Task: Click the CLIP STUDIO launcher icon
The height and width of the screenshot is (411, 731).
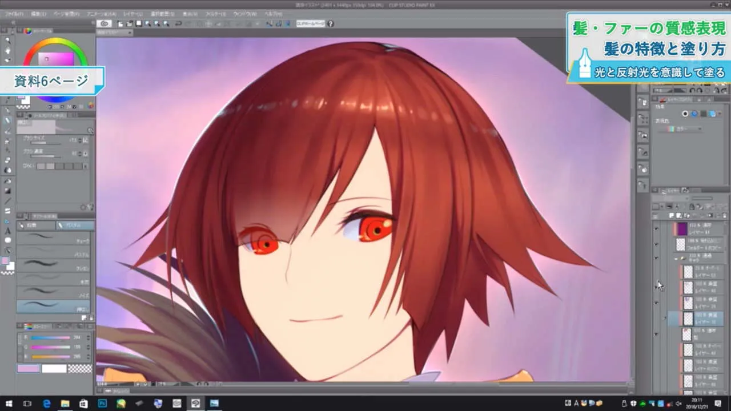Action: [x=104, y=23]
